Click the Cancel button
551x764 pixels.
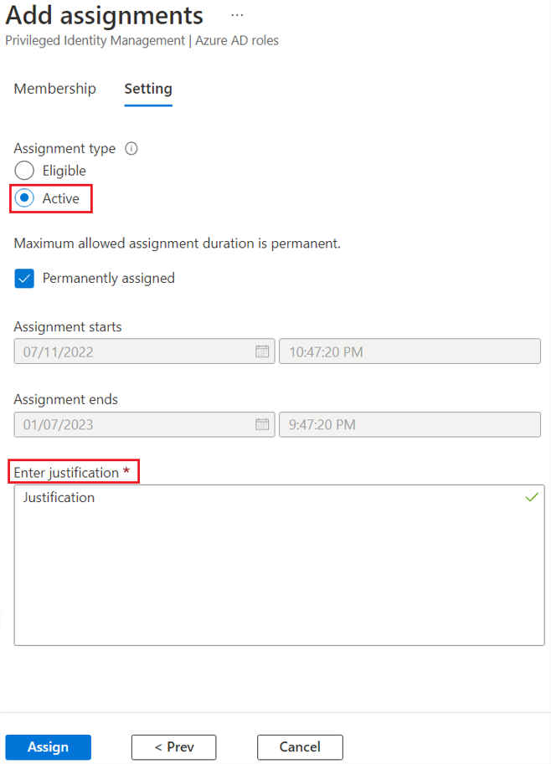click(x=300, y=746)
